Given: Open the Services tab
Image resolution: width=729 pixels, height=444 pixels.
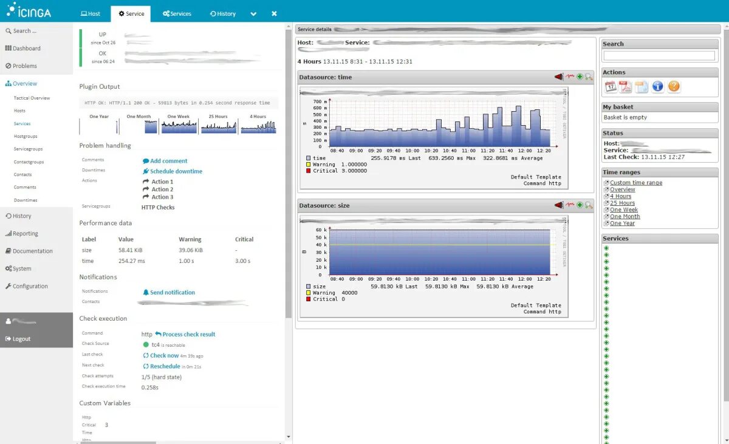Looking at the screenshot, I should tap(177, 14).
